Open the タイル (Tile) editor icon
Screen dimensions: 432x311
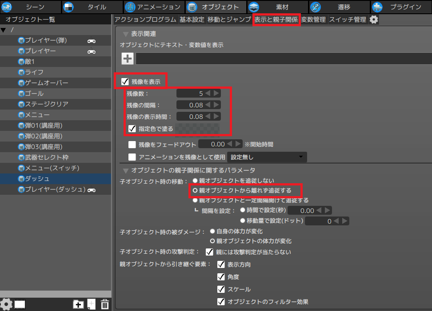click(68, 7)
